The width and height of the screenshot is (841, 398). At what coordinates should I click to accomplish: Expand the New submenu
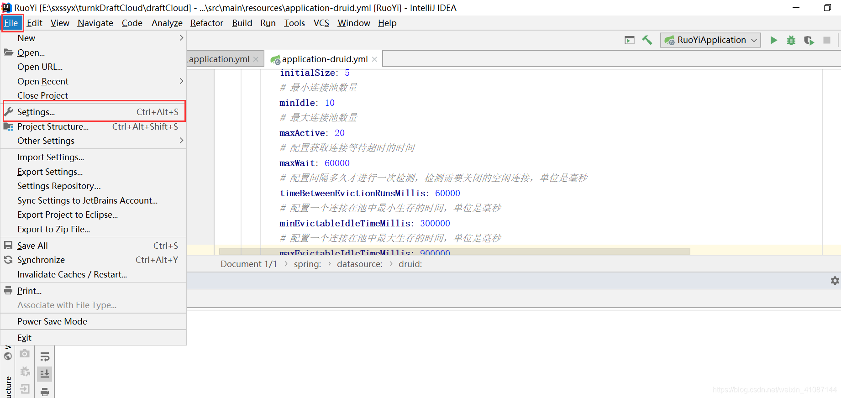pos(93,38)
